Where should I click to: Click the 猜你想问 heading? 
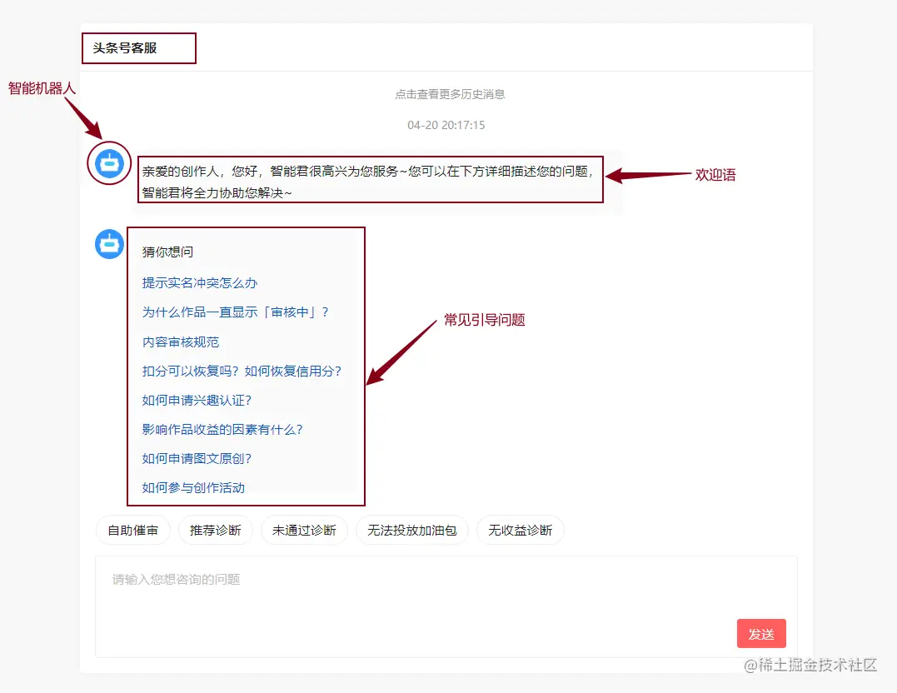tap(167, 252)
